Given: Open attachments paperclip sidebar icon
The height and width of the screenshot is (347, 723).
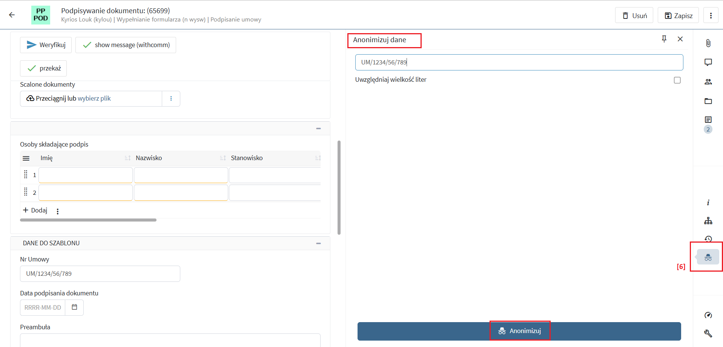Looking at the screenshot, I should click(708, 43).
